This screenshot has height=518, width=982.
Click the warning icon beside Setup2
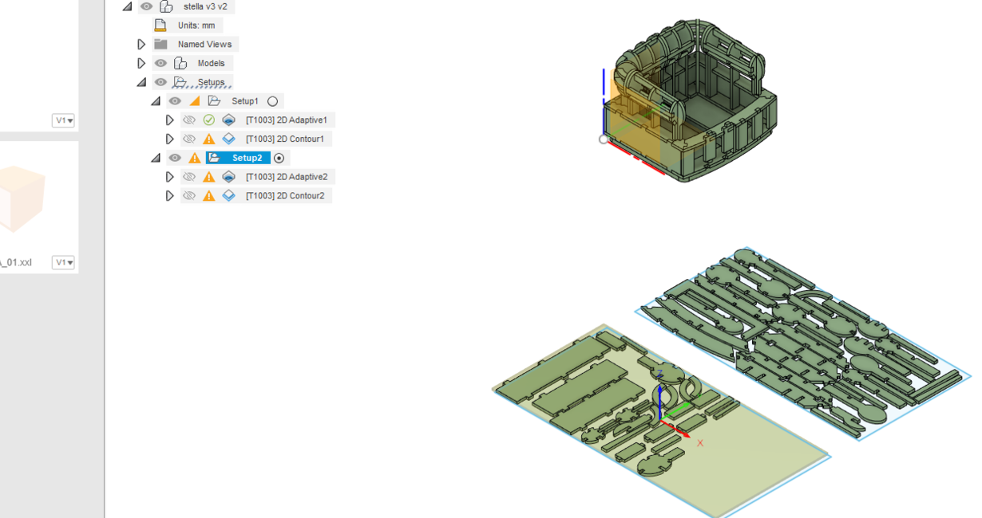[x=195, y=158]
